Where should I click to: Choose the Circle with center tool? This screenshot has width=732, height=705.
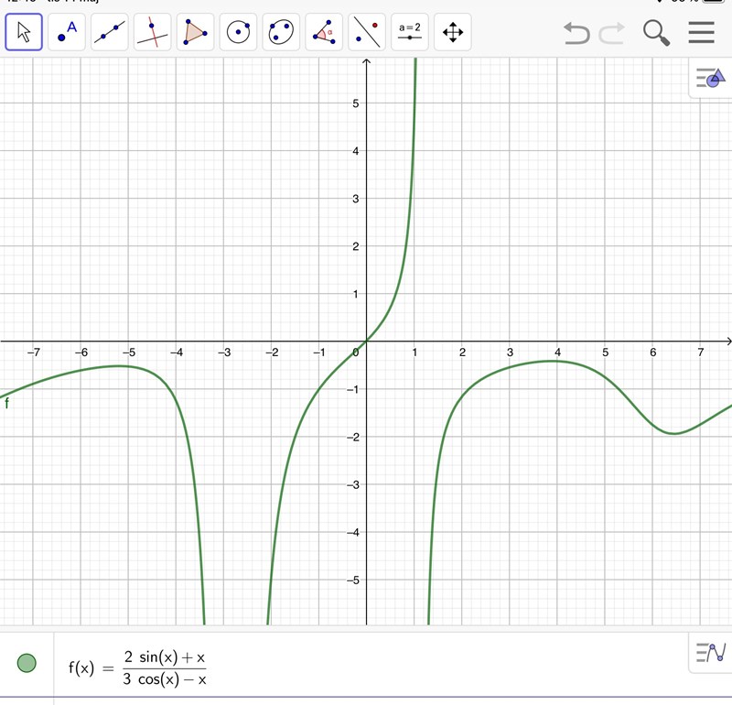click(x=239, y=33)
